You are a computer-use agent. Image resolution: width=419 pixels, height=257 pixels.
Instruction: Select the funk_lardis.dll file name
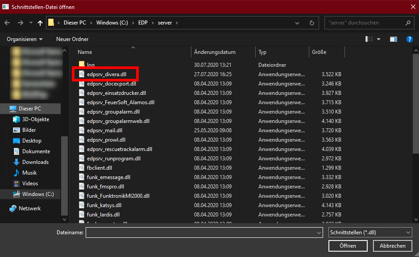pos(103,215)
